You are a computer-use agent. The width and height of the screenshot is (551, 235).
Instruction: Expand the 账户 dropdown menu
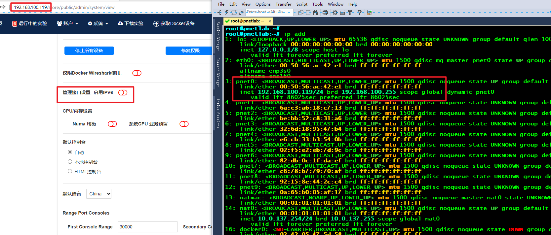pos(68,23)
